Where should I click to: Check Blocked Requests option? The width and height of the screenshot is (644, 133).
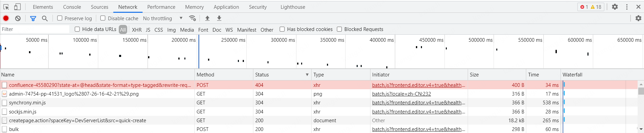pos(339,29)
